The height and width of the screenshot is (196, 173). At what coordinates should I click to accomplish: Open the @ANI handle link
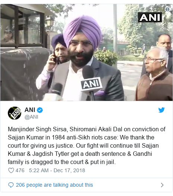click(31, 117)
